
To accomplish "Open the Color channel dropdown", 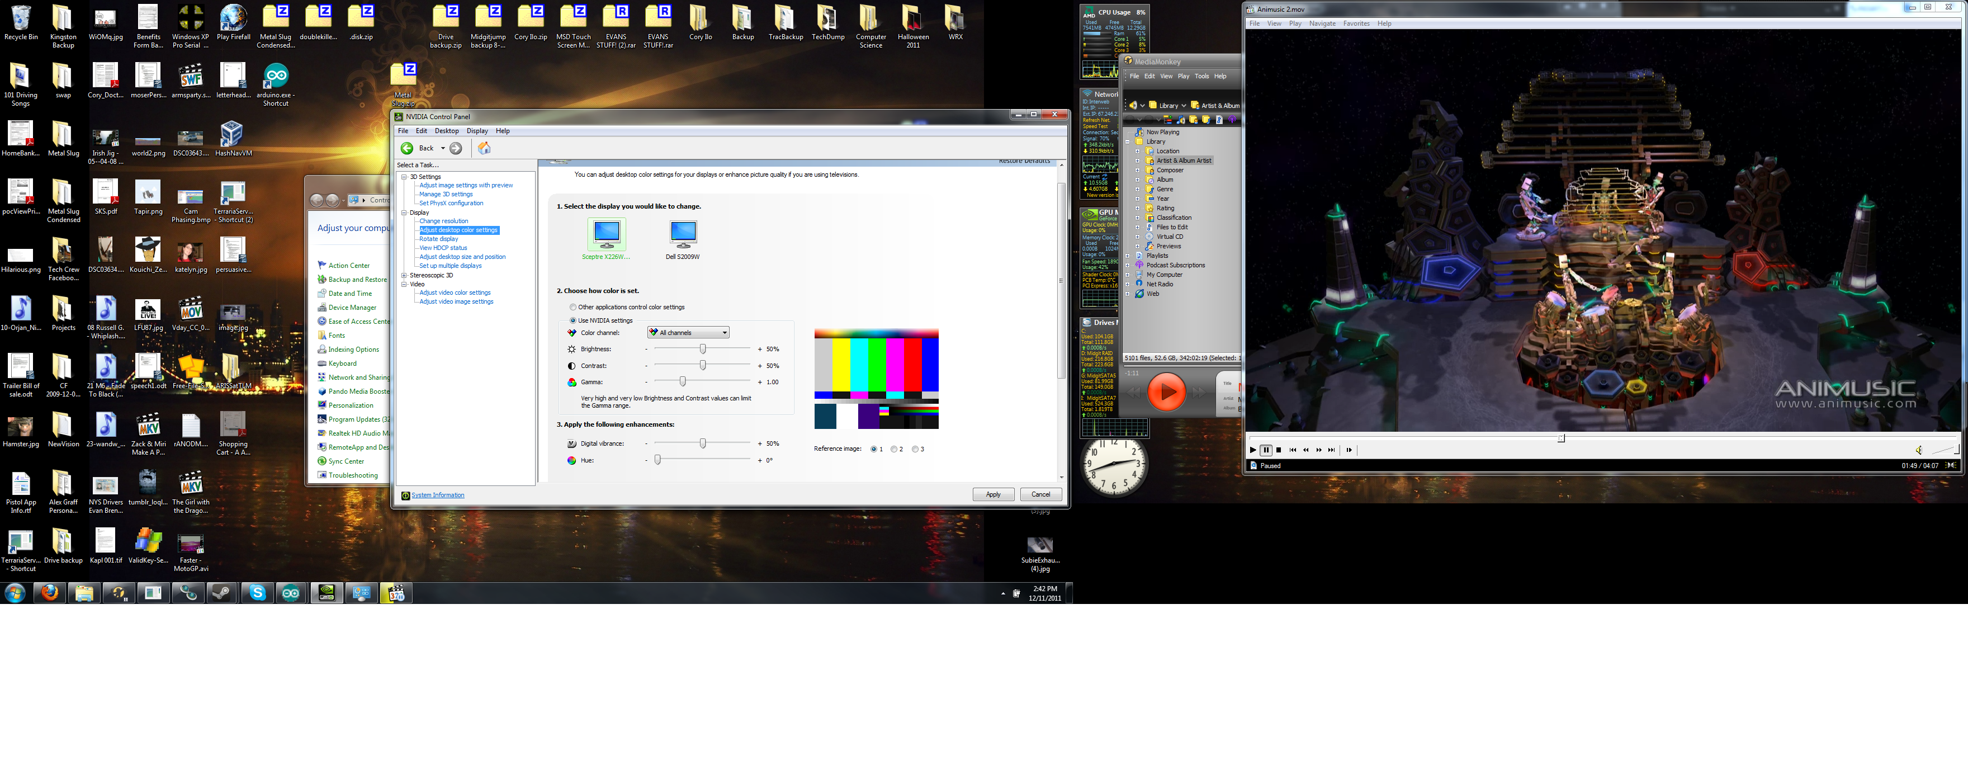I will coord(688,332).
